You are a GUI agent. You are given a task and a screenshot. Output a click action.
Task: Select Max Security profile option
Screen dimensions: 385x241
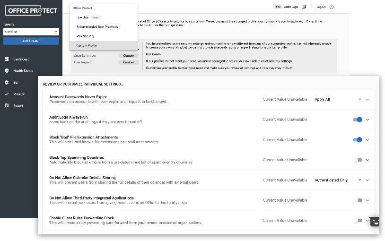86,36
